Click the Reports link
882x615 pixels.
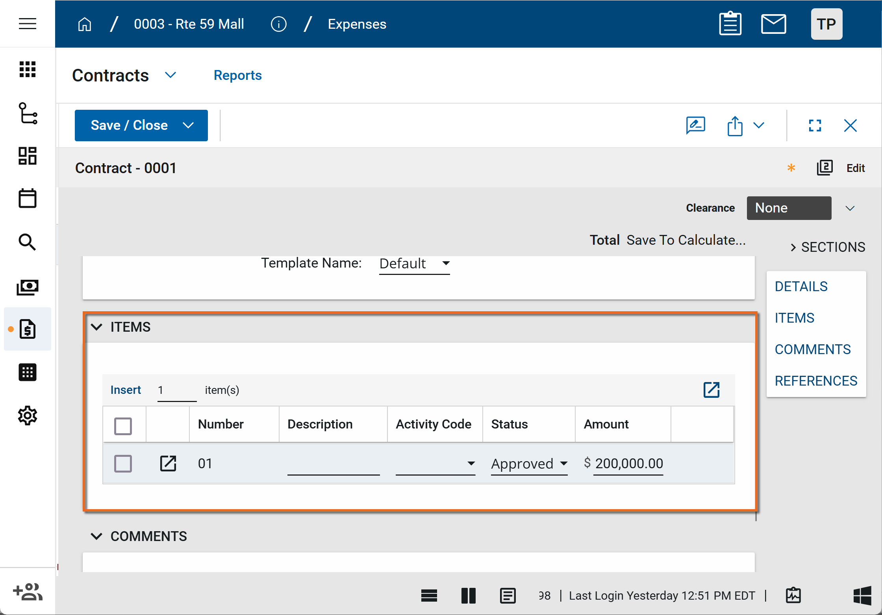237,75
